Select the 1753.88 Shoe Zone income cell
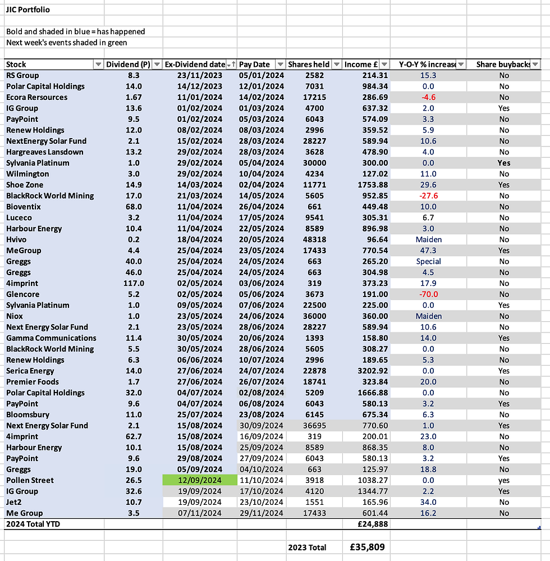This screenshot has width=550, height=561. coord(366,185)
